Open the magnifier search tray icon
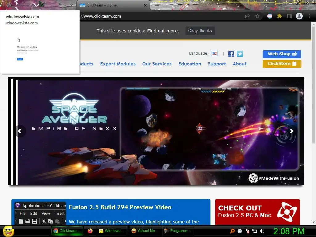 pos(232,231)
